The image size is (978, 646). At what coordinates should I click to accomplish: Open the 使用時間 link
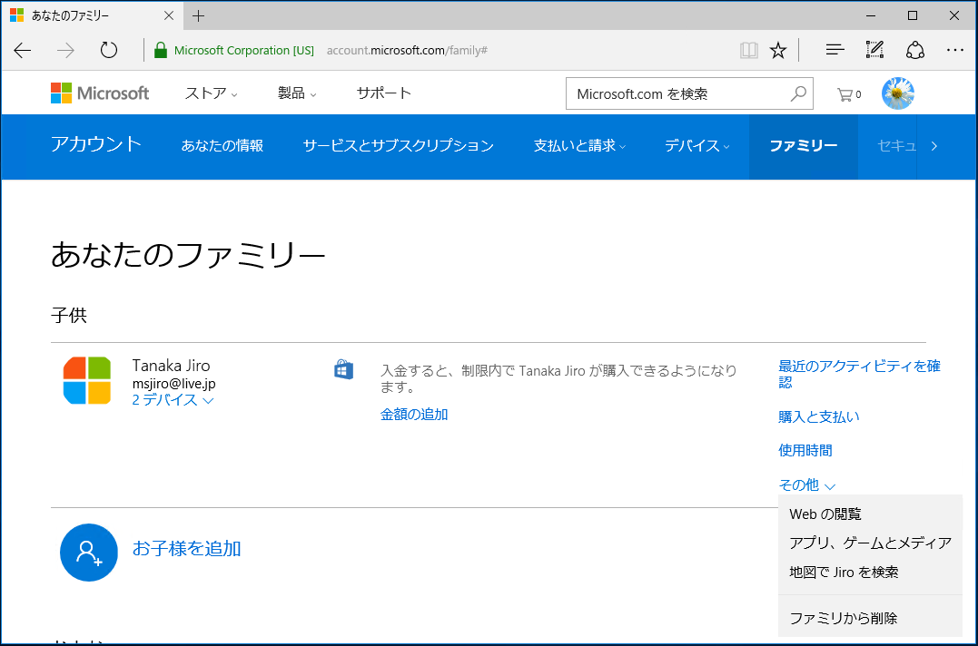pyautogui.click(x=805, y=450)
